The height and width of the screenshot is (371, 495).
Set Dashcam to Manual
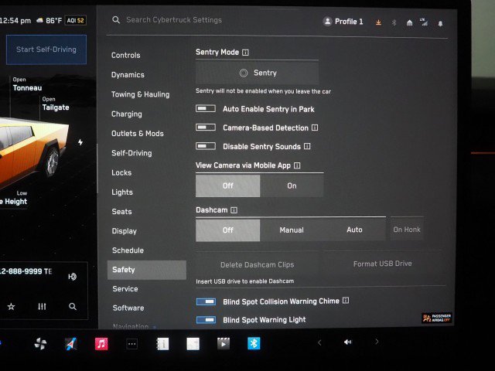(292, 230)
